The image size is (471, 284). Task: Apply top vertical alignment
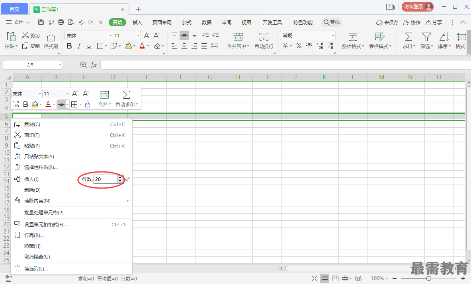174,35
